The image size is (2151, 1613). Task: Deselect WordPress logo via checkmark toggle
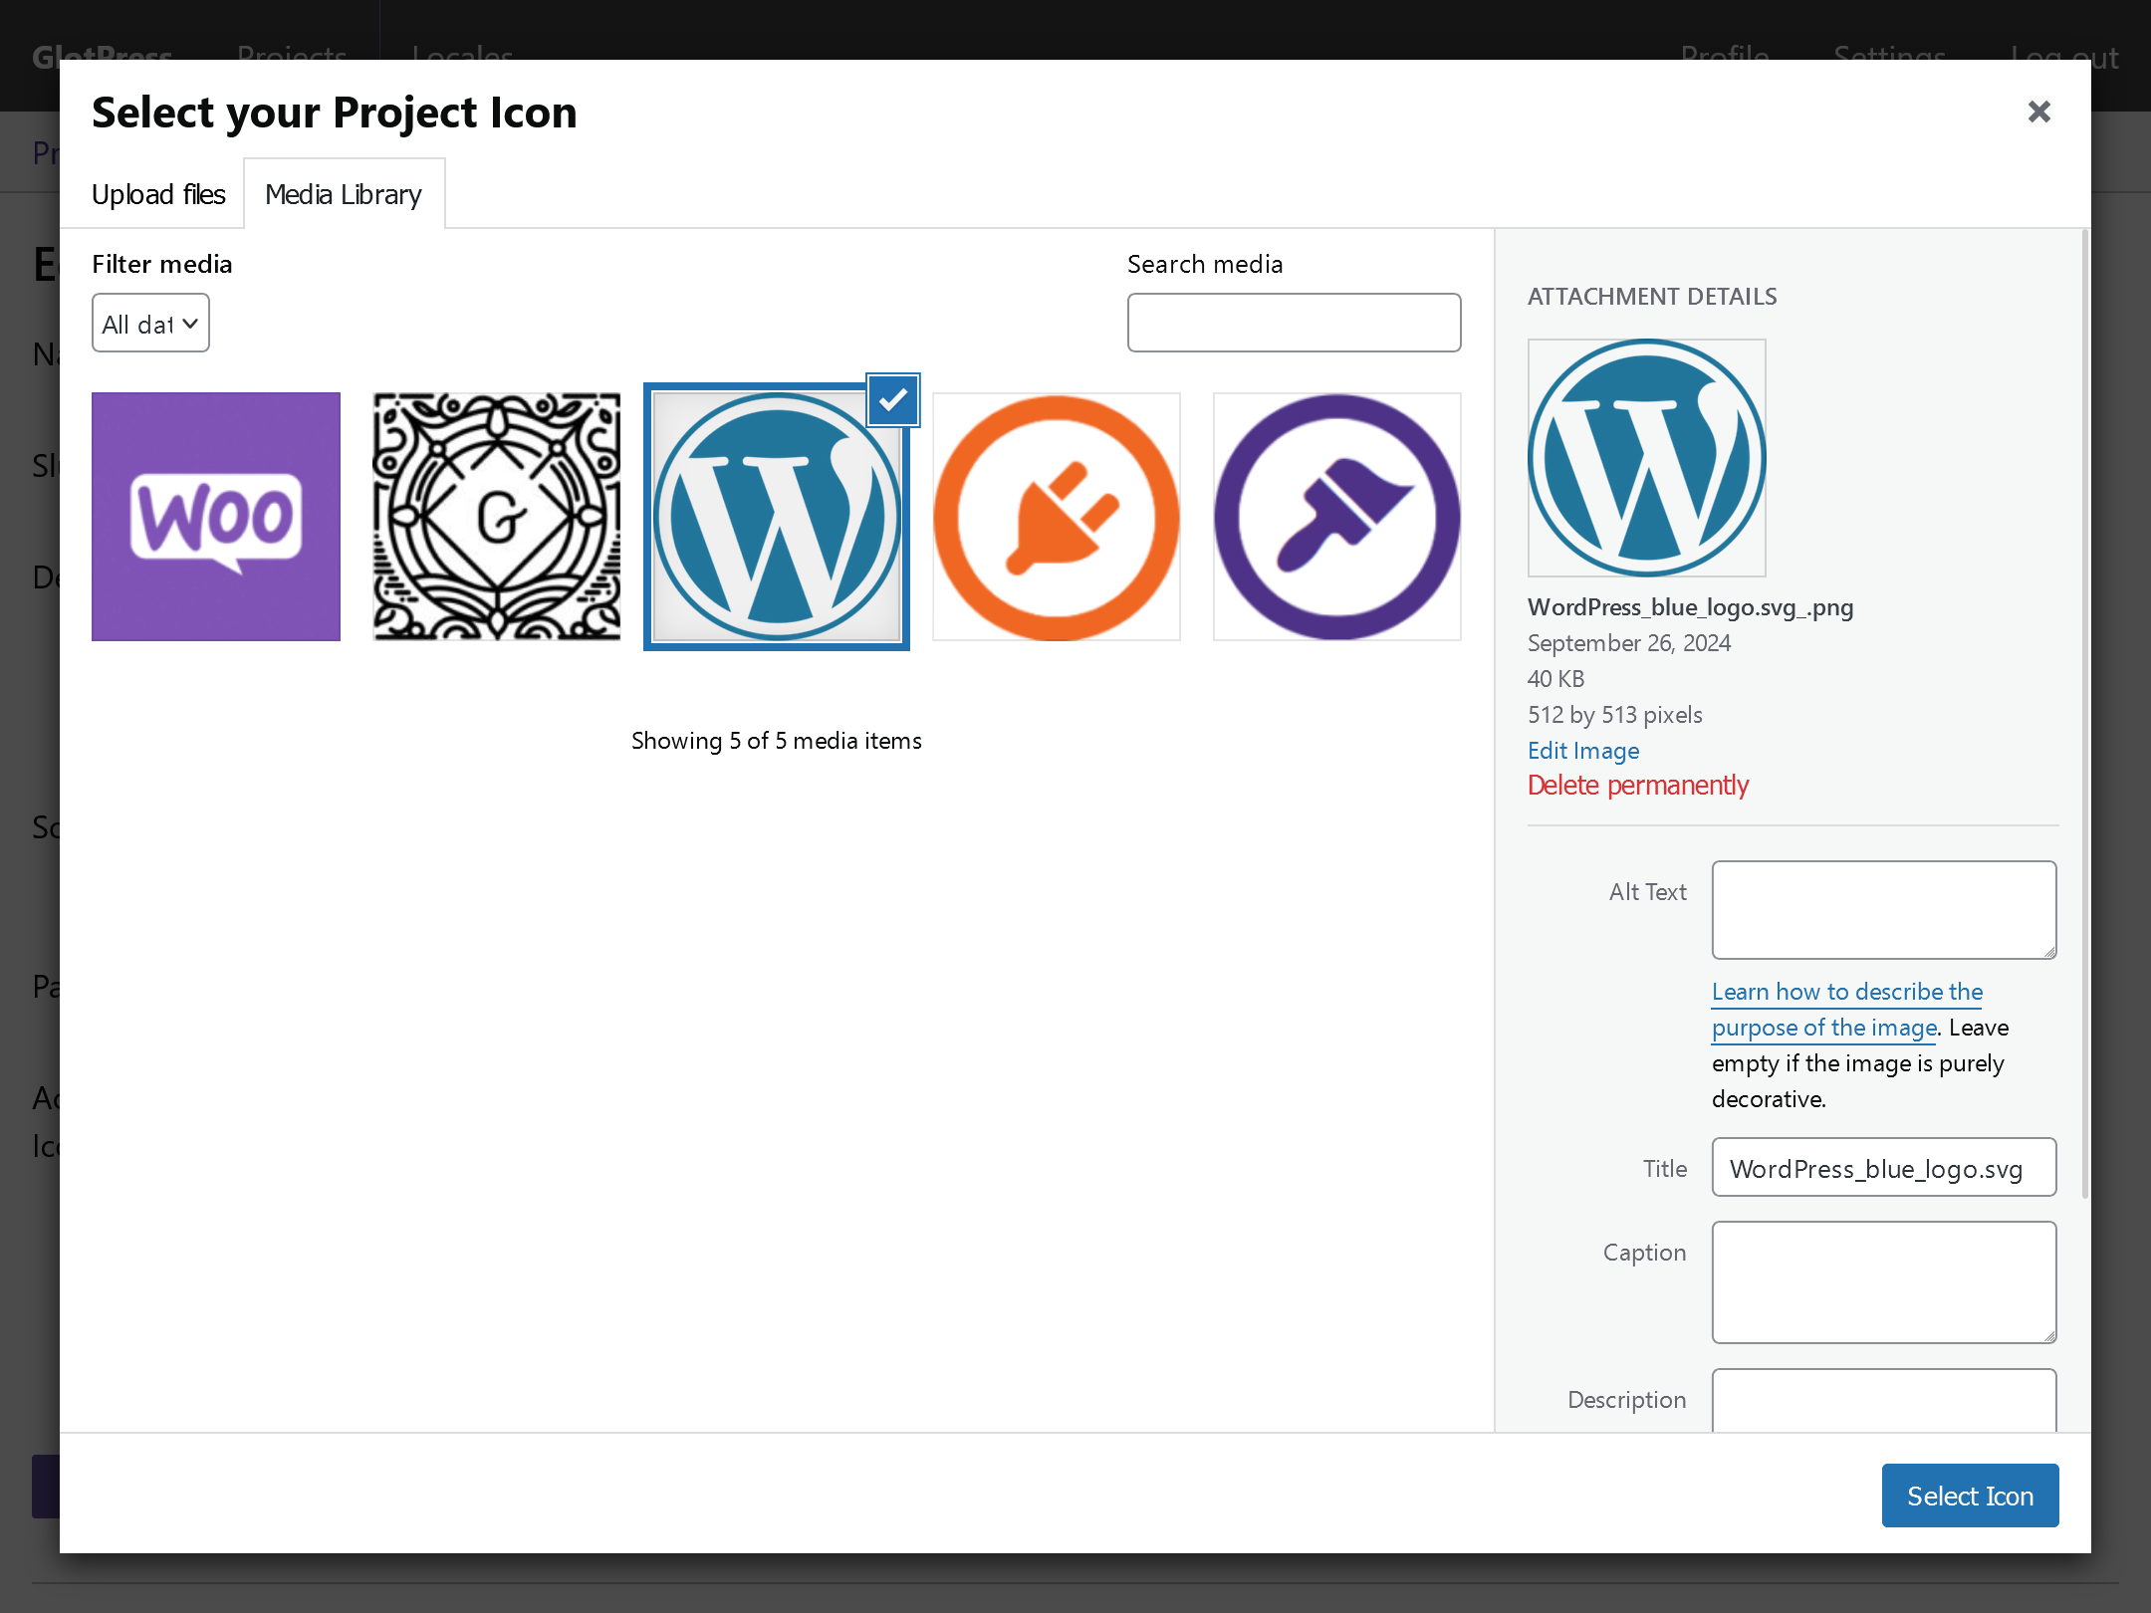(x=893, y=400)
